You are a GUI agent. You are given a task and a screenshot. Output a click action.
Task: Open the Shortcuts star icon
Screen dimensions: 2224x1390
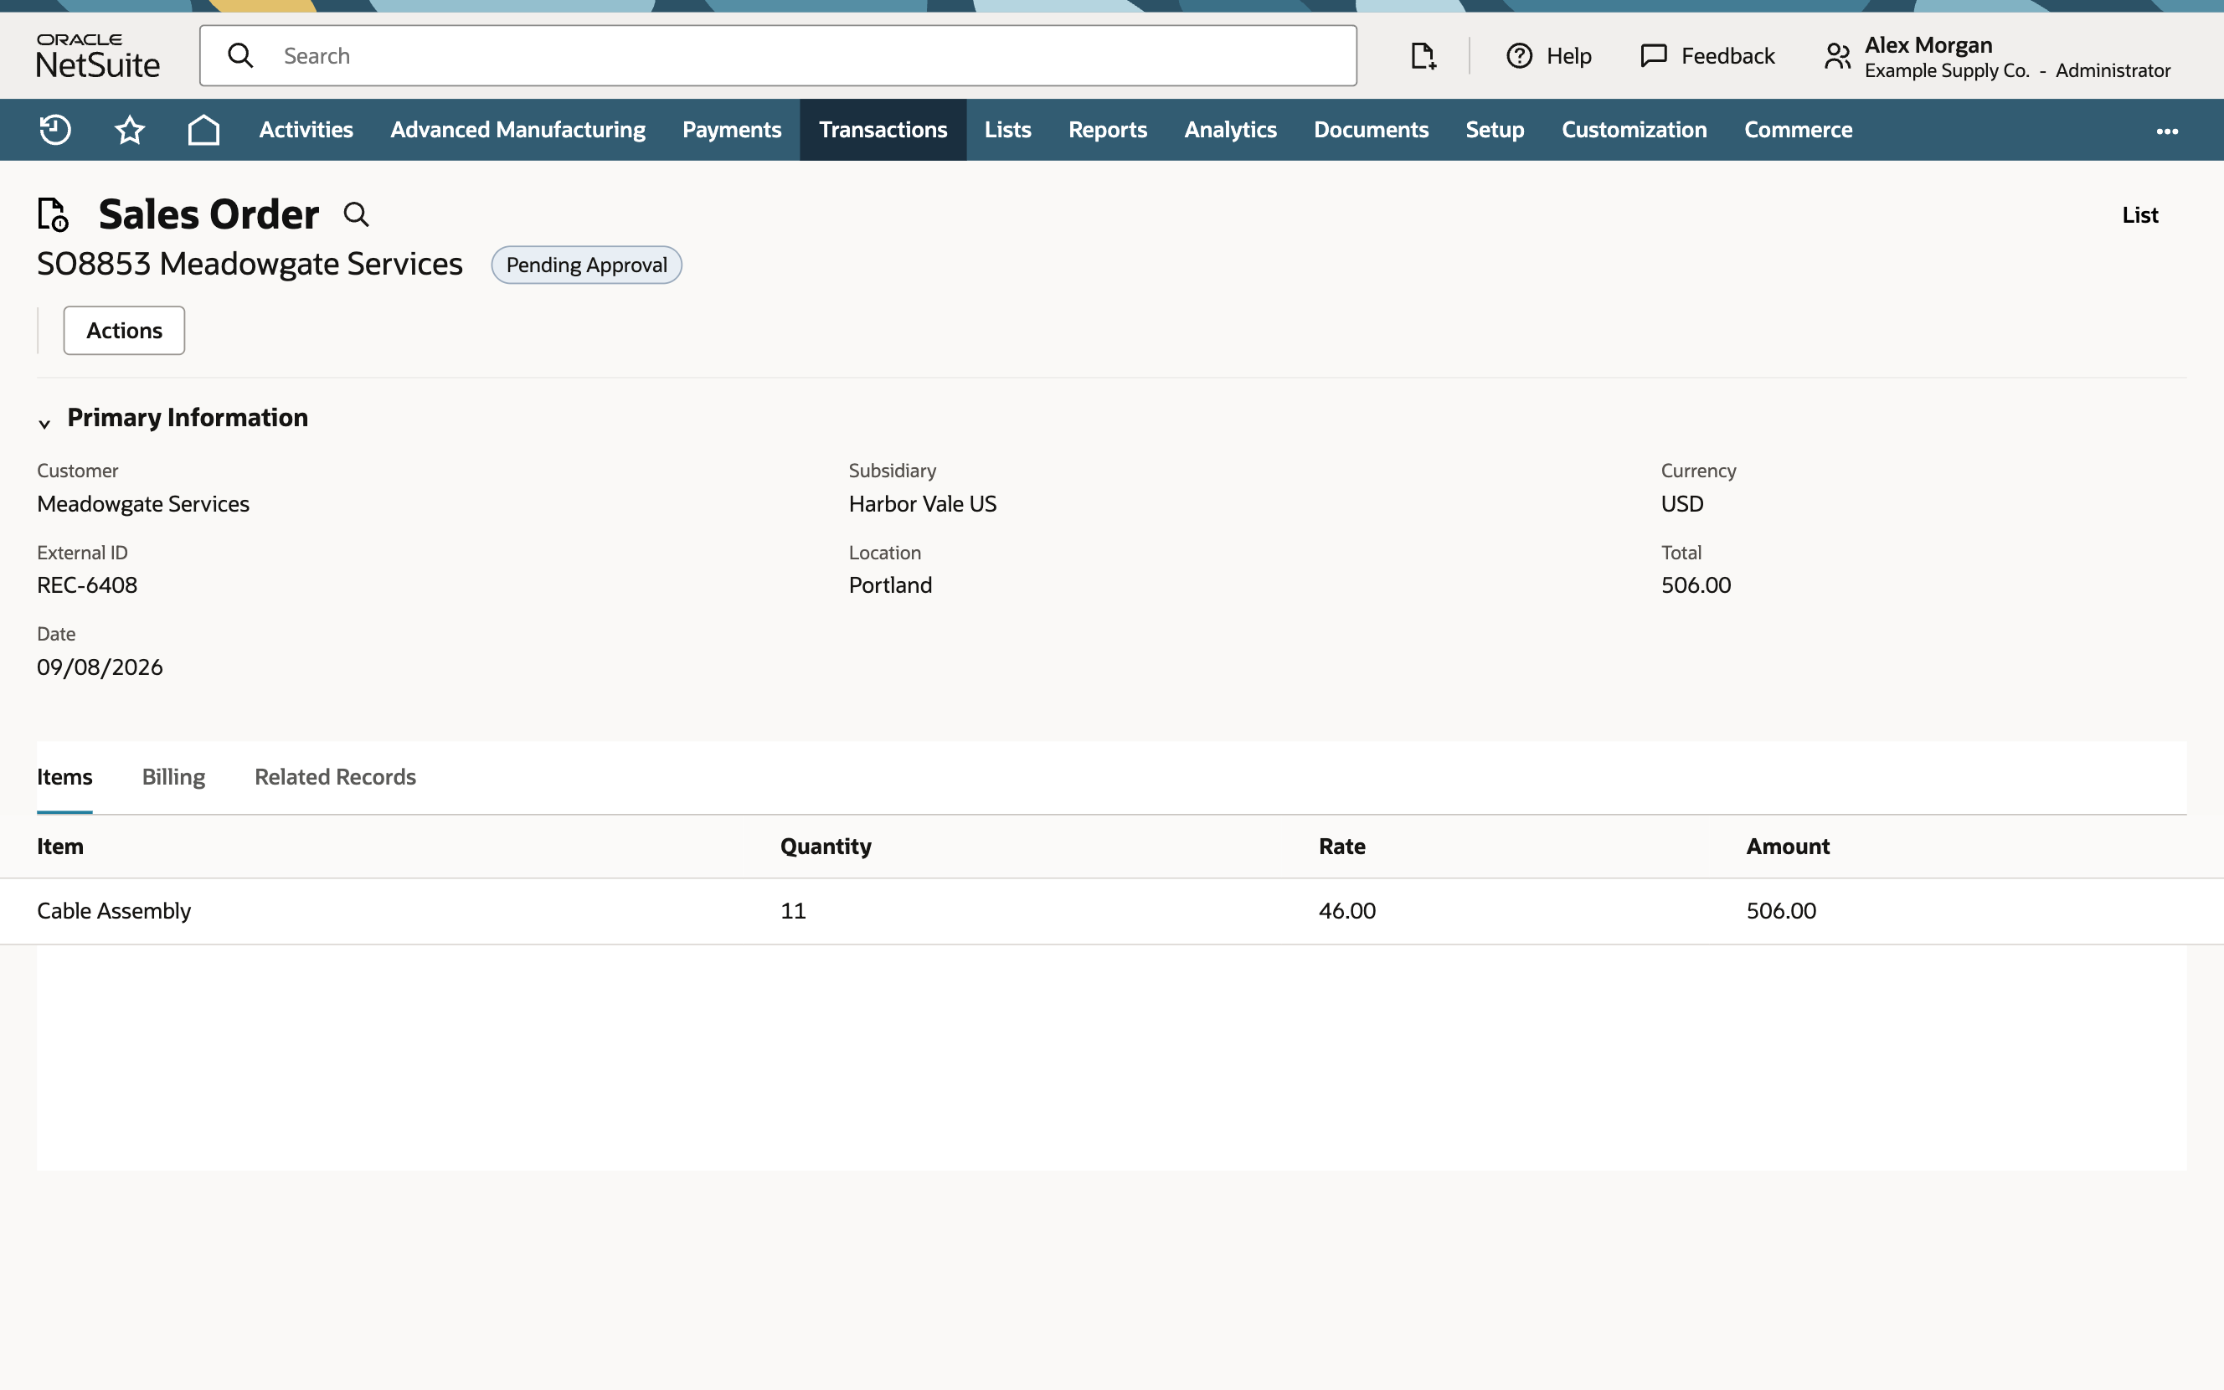[x=130, y=130]
